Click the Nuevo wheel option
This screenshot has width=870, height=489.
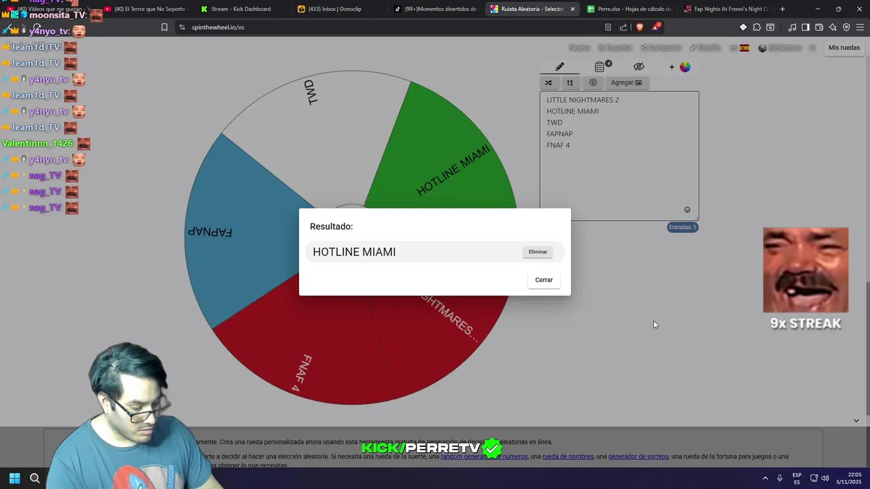(x=579, y=48)
